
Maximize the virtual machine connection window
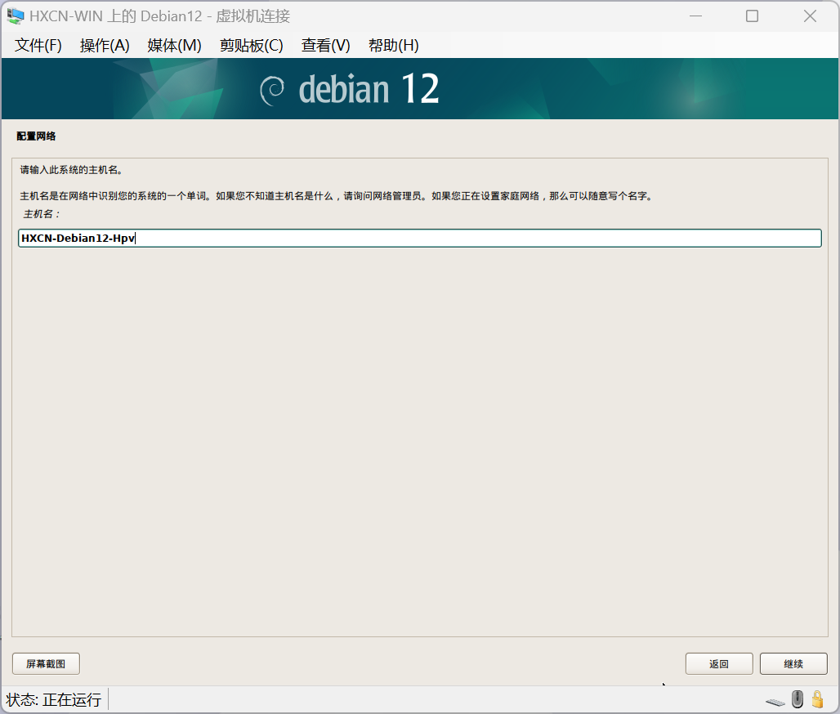tap(752, 16)
